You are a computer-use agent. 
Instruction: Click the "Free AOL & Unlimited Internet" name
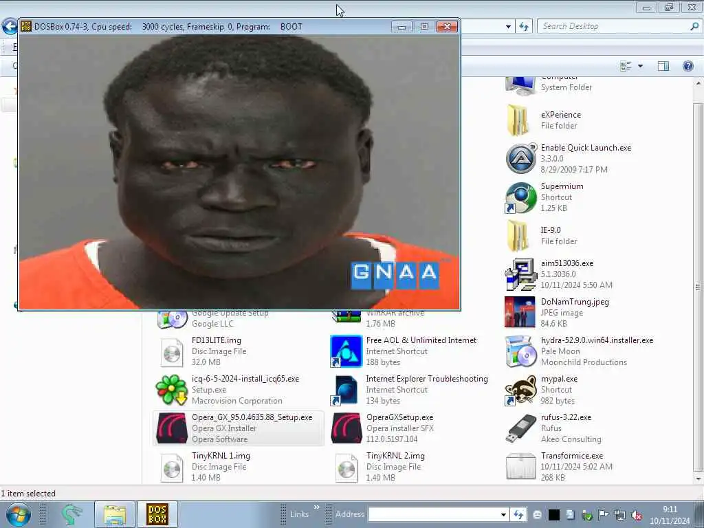(x=421, y=340)
